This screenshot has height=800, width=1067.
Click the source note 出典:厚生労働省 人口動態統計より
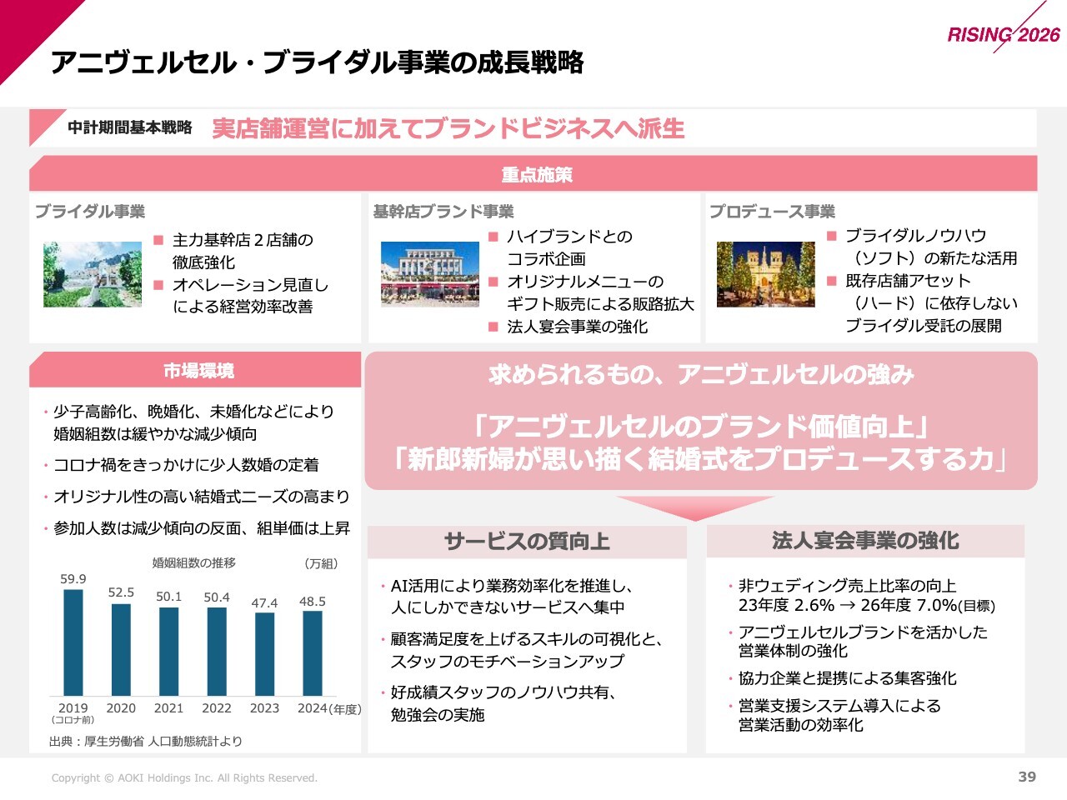pyautogui.click(x=146, y=741)
